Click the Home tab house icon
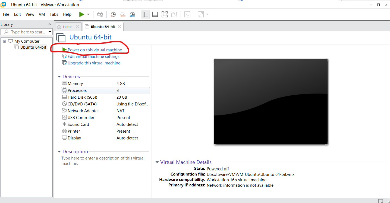Screen dimensions: 390x203 click(x=59, y=27)
